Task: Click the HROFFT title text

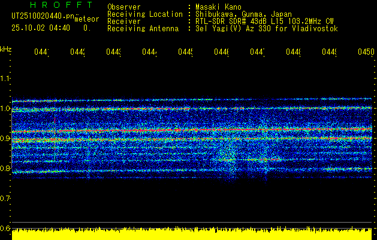Action: point(61,5)
